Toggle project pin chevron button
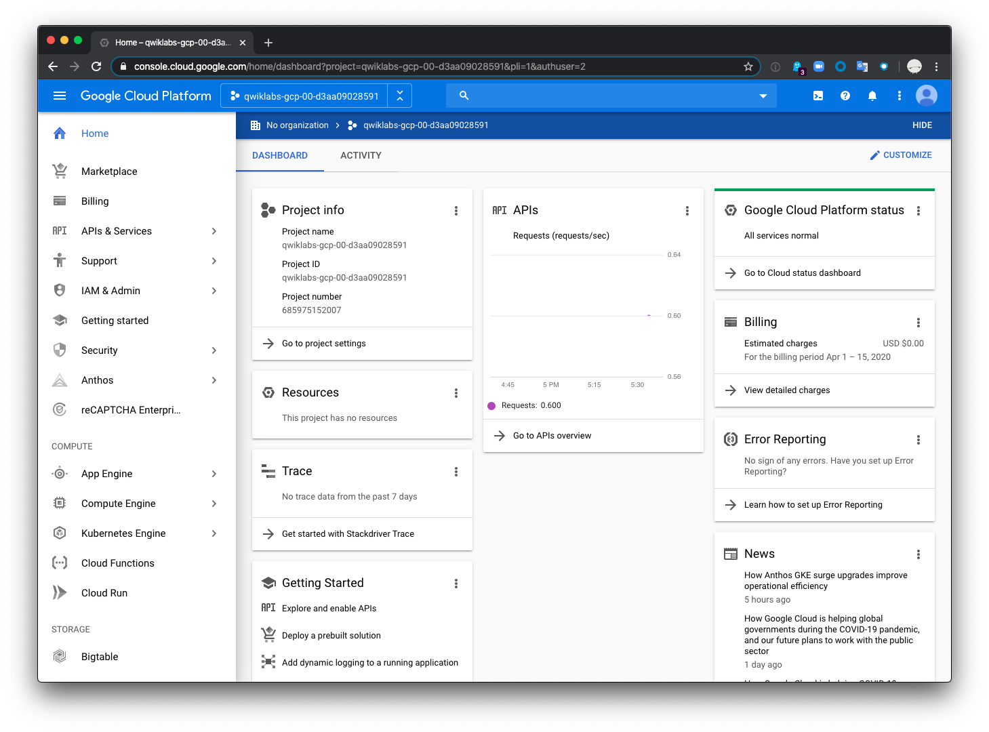 400,96
